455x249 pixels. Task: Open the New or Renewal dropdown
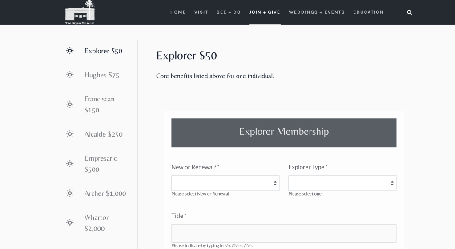(225, 183)
